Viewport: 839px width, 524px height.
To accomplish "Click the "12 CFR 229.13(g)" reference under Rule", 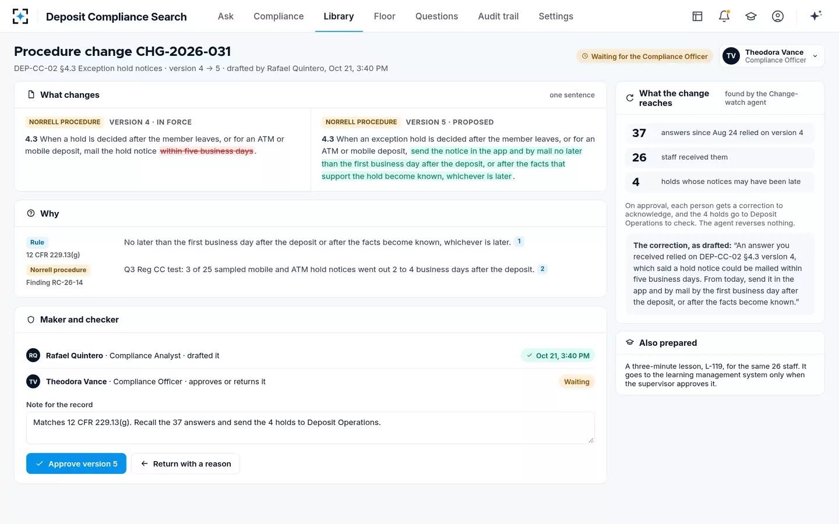I will (53, 254).
